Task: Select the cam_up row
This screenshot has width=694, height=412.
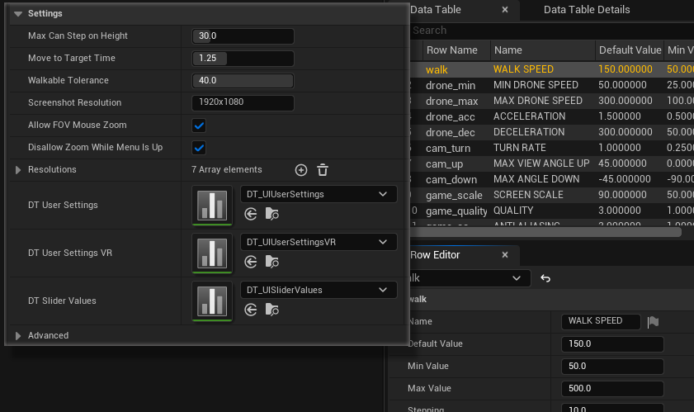Action: (551, 163)
